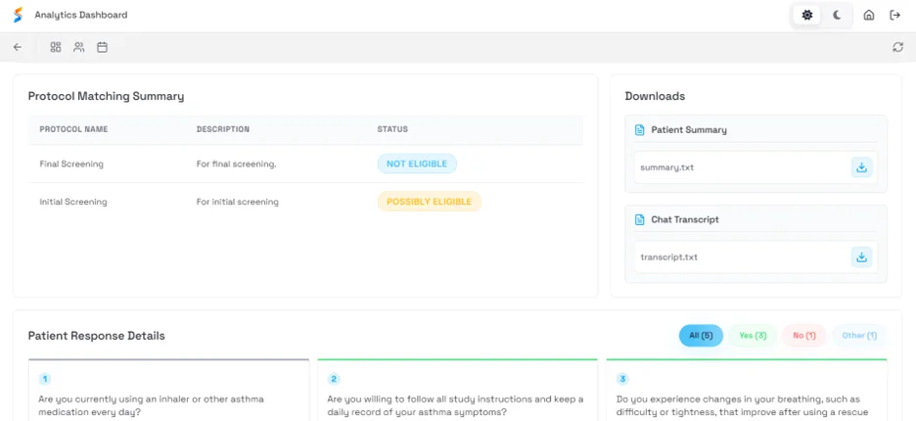Viewport: 916px width, 421px height.
Task: Click the app logo beside Analytics Dashboard
Action: point(19,16)
